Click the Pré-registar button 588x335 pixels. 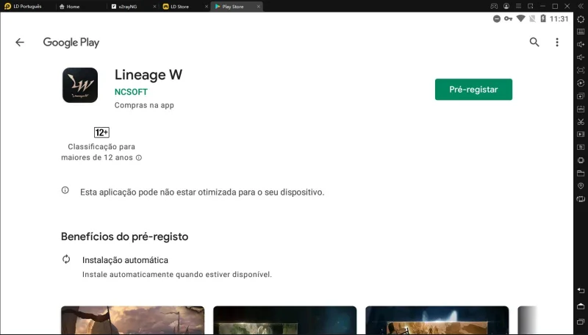(x=473, y=89)
